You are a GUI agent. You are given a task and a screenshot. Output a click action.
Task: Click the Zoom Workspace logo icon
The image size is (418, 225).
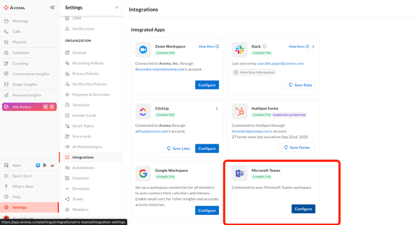point(143,49)
